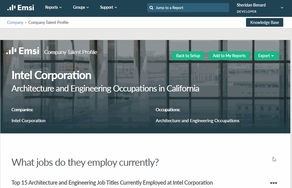Add the report with Add to My Reports
Viewport: 292px width, 188px height.
(229, 56)
